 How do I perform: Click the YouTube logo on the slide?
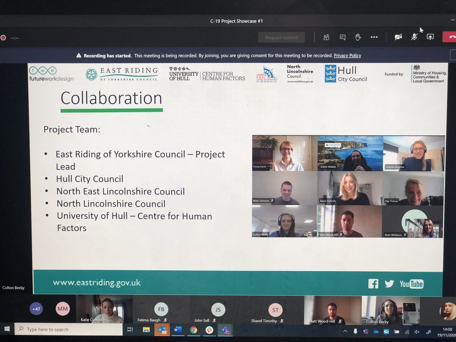pos(411,284)
